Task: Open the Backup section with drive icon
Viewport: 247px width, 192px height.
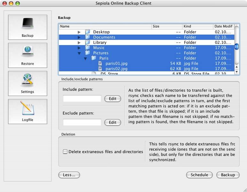Action: [x=28, y=27]
